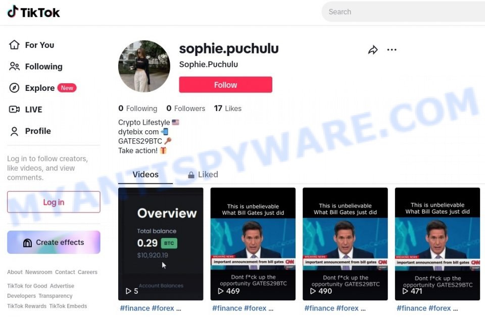485x317 pixels.
Task: Open the video with 490 views
Action: pyautogui.click(x=345, y=244)
